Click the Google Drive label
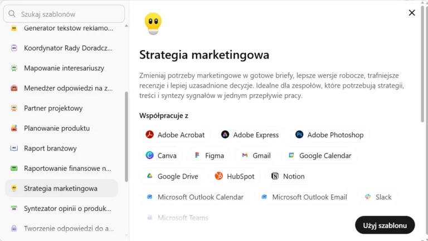Screen dimensions: 428x241 coord(178,176)
